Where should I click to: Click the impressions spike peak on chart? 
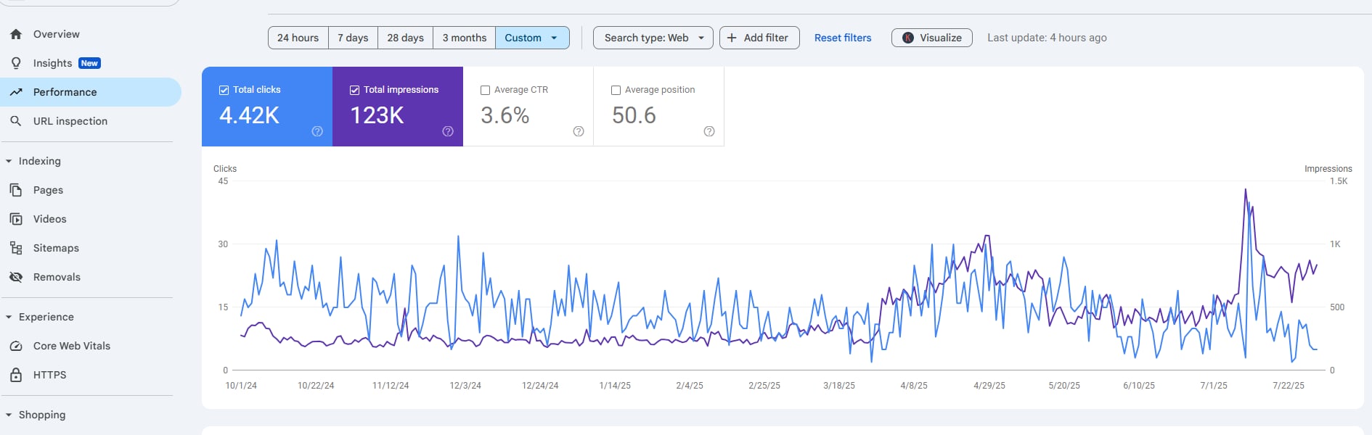click(x=1246, y=190)
